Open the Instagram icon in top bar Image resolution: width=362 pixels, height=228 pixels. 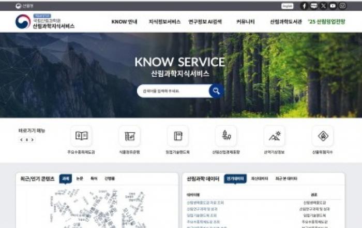point(342,6)
